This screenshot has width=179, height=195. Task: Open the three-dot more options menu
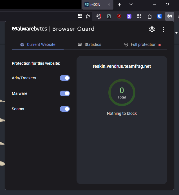tap(164, 30)
